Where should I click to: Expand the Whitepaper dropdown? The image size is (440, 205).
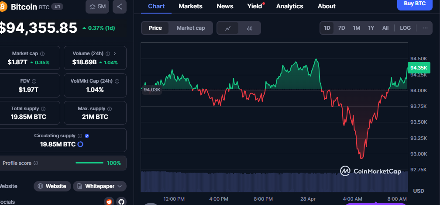pyautogui.click(x=100, y=186)
